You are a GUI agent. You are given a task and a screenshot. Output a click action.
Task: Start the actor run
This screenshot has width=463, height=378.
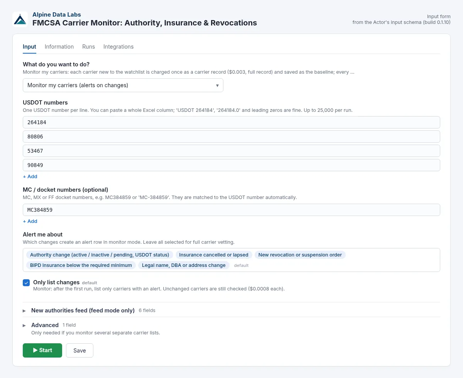42,350
